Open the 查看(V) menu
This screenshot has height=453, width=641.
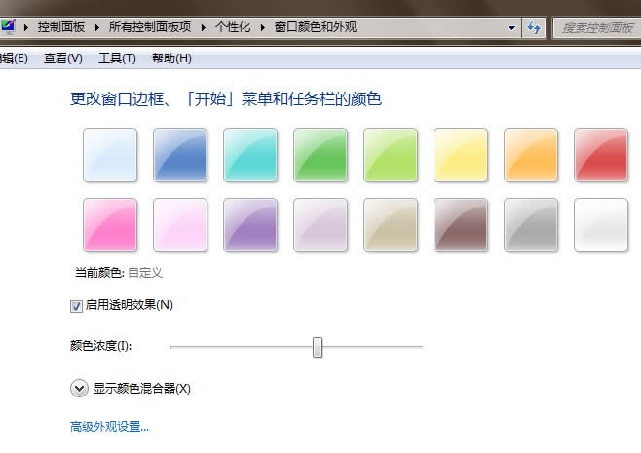(x=63, y=58)
